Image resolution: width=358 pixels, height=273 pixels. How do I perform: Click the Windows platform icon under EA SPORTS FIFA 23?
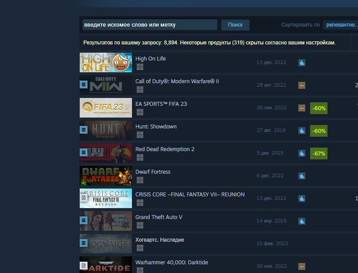(140, 112)
